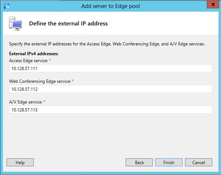
Task: Click the 'External IPv4 addresses:' label
Action: tap(34, 54)
